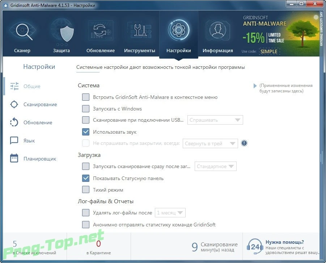Click the Системные настройки description text
The width and height of the screenshot is (326, 263).
pos(161,67)
